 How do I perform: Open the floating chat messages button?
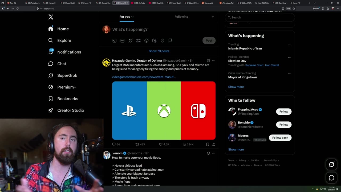tap(331, 178)
